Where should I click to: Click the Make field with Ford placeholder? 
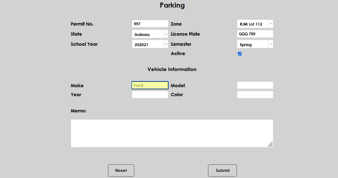(x=150, y=85)
